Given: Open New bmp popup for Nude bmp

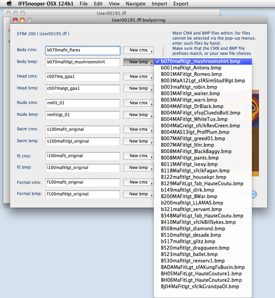Looking at the screenshot, I should click(138, 115).
